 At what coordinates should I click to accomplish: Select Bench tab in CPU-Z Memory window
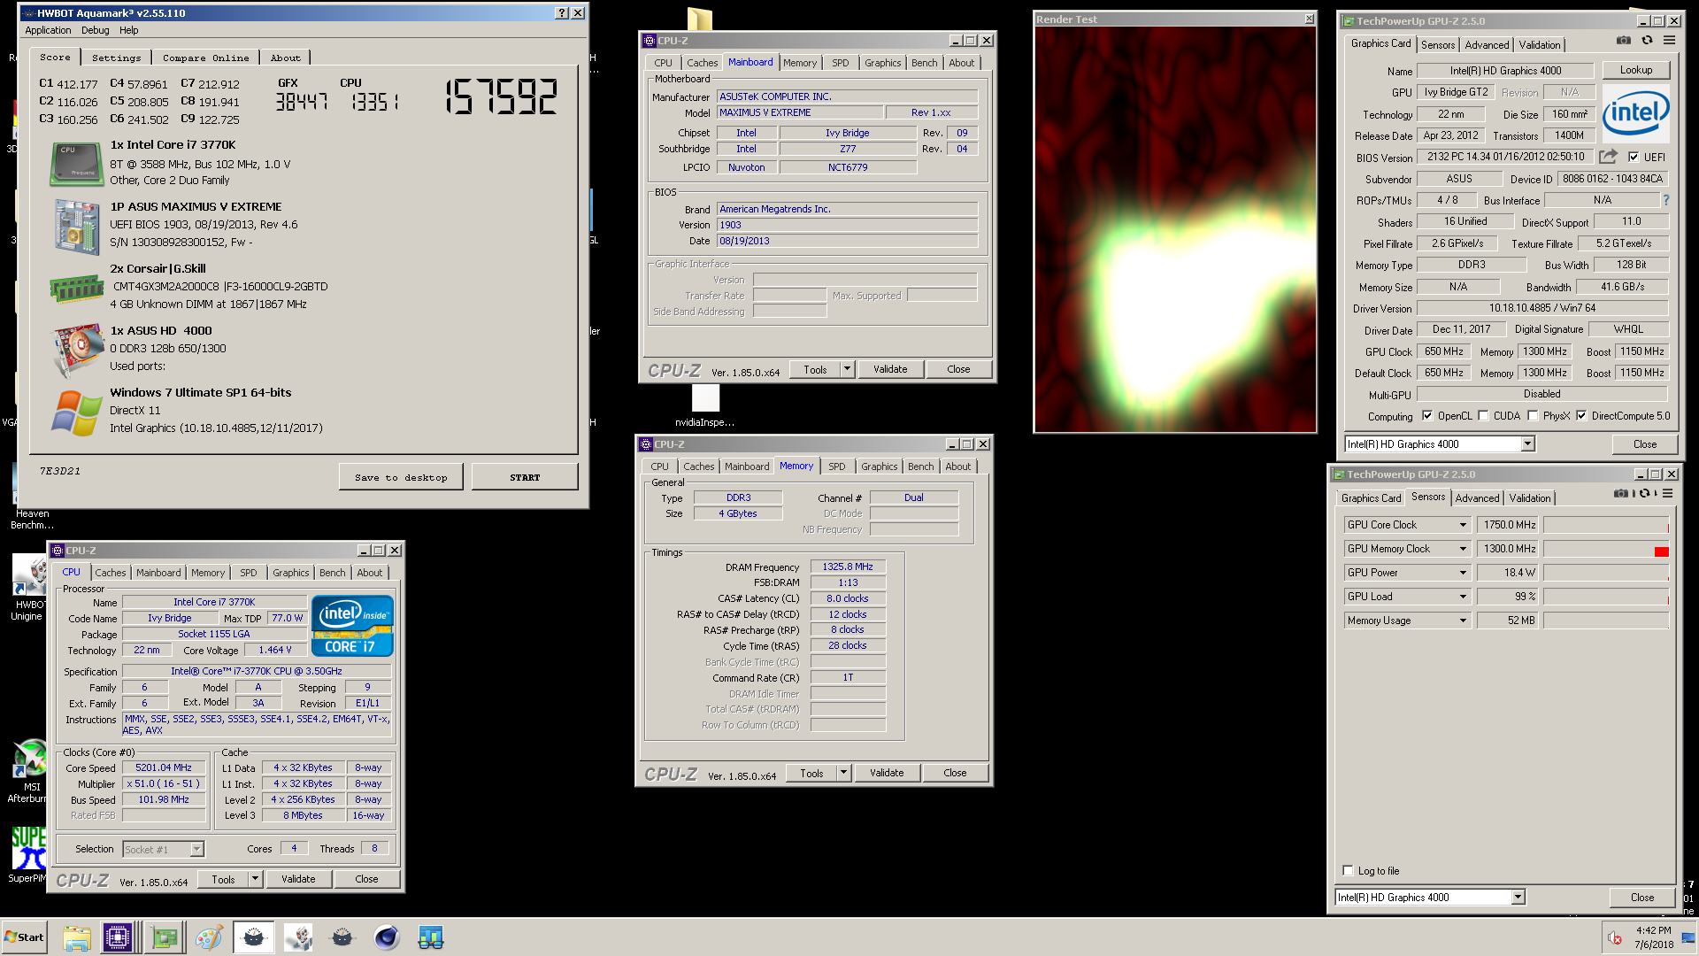click(920, 466)
